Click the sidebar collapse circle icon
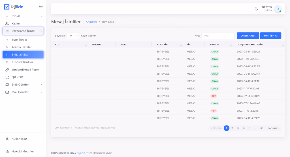This screenshot has height=157, width=290. pyautogui.click(x=41, y=6)
